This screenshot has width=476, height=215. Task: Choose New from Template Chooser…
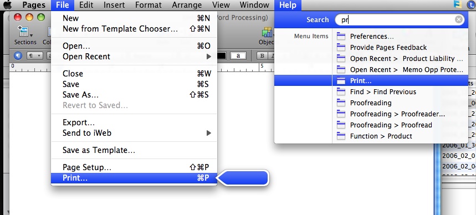tap(134, 29)
